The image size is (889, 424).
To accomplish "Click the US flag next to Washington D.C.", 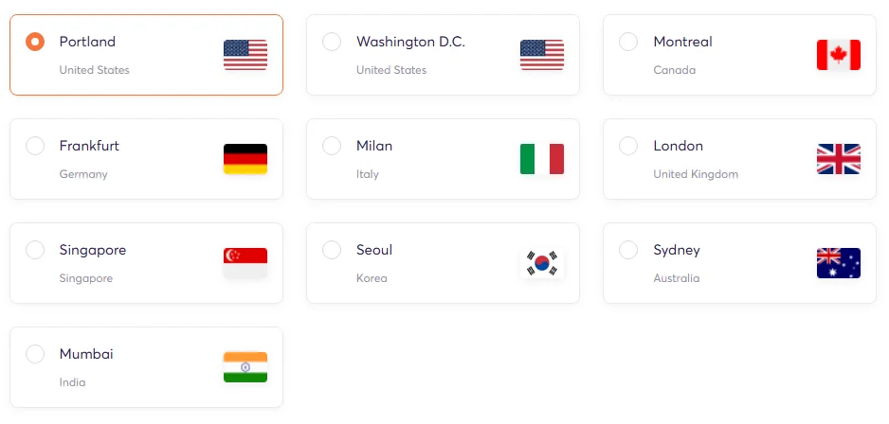I will [x=542, y=55].
